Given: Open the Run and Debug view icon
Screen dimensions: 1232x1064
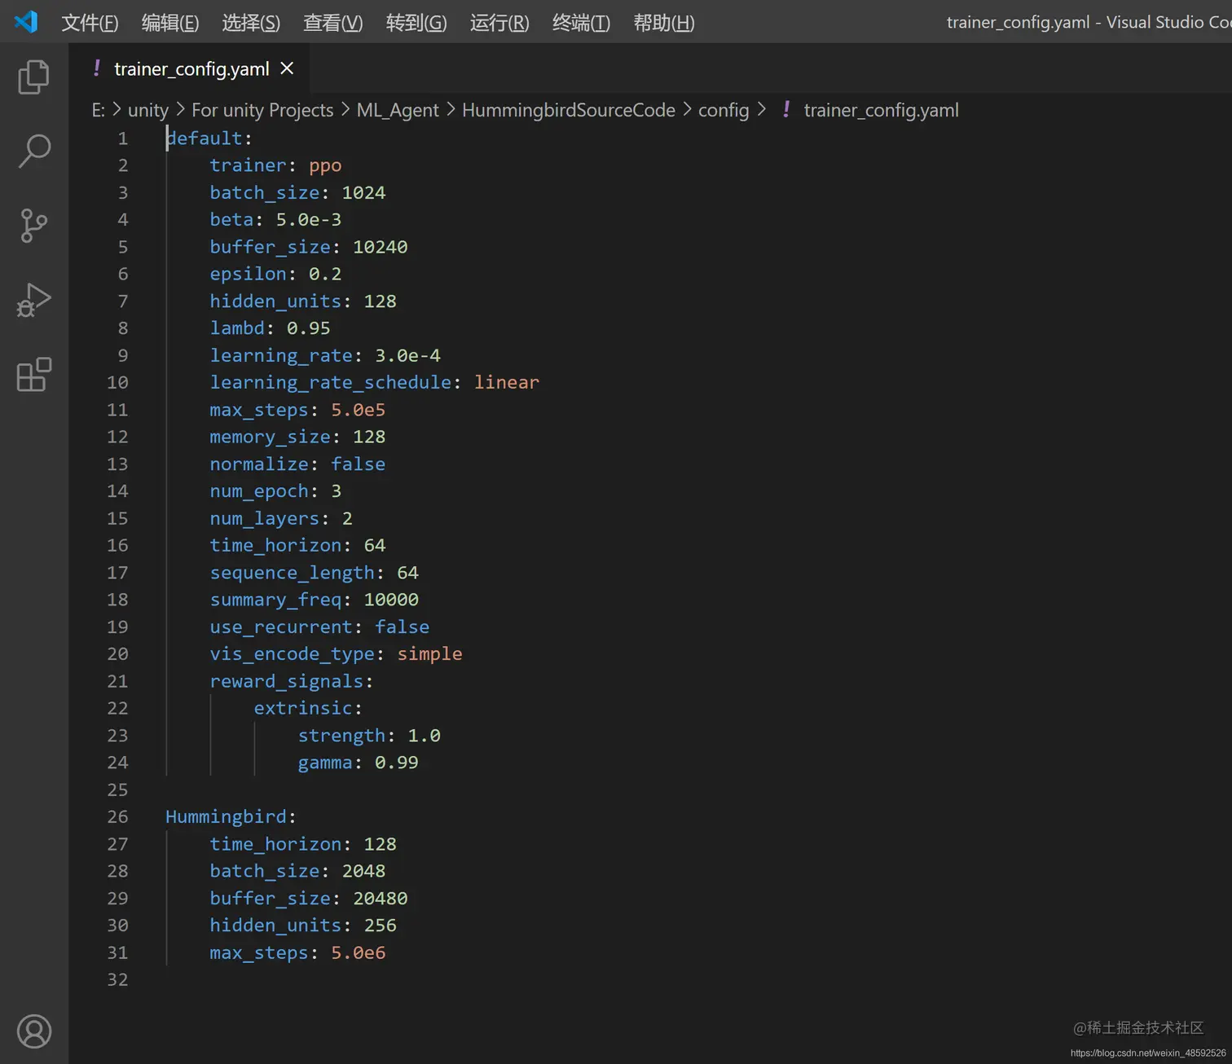Looking at the screenshot, I should [33, 300].
